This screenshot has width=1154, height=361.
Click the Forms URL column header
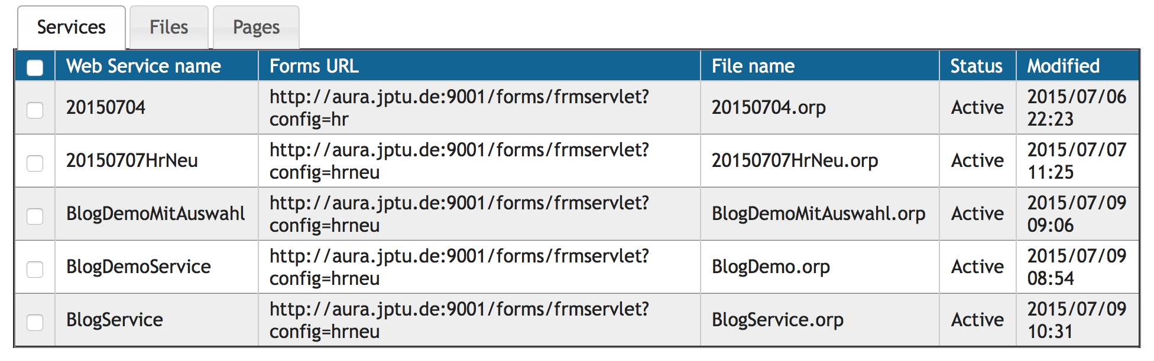pos(314,66)
